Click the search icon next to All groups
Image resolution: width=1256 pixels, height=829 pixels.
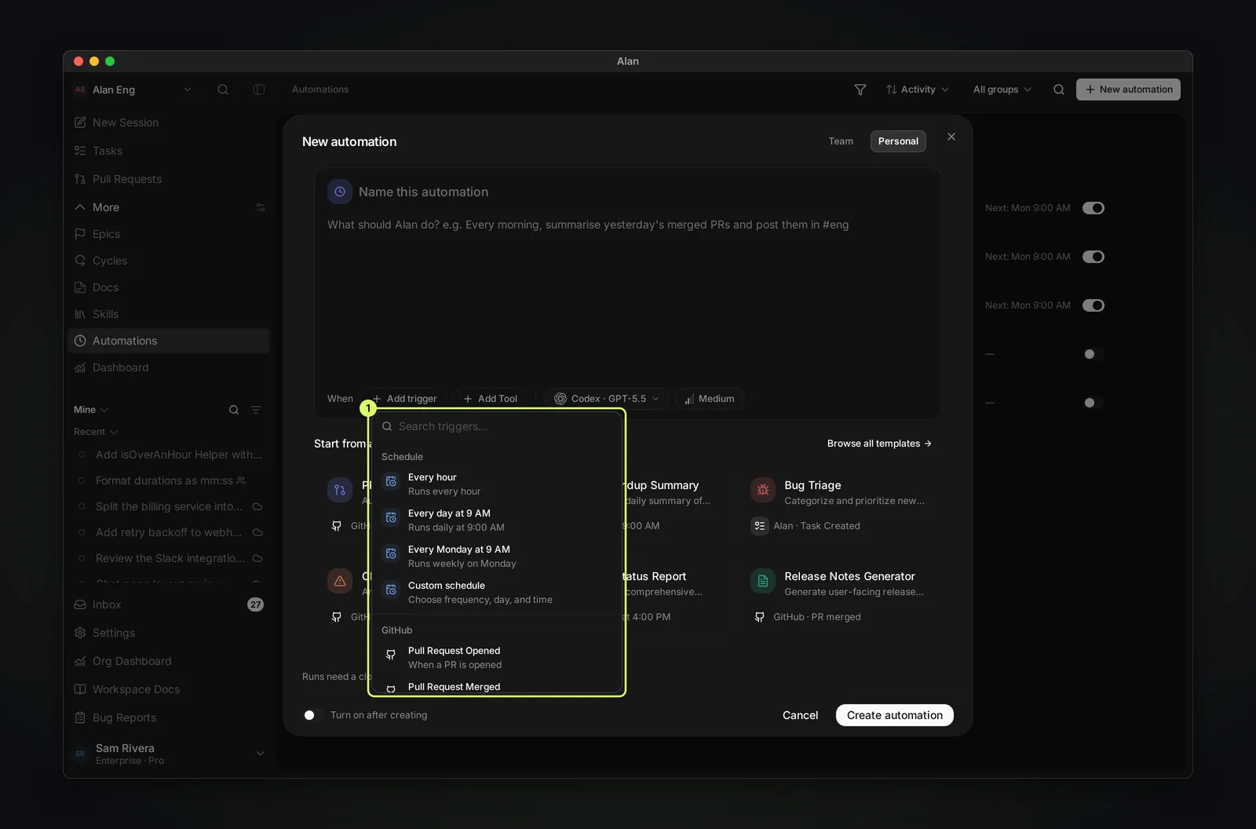[1059, 89]
